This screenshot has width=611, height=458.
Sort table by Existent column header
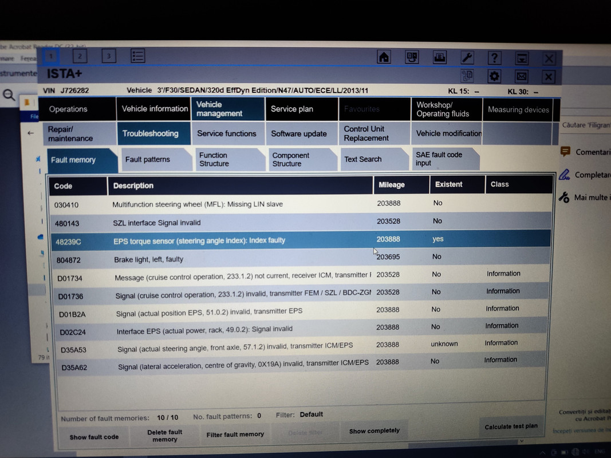(x=457, y=184)
